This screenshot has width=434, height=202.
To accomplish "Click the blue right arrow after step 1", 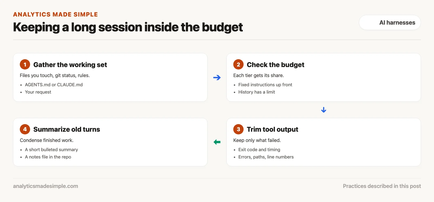I will click(217, 78).
